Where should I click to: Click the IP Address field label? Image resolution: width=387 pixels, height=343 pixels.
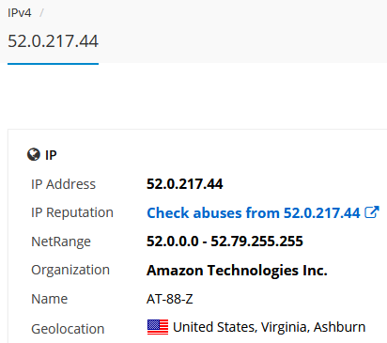coord(63,184)
